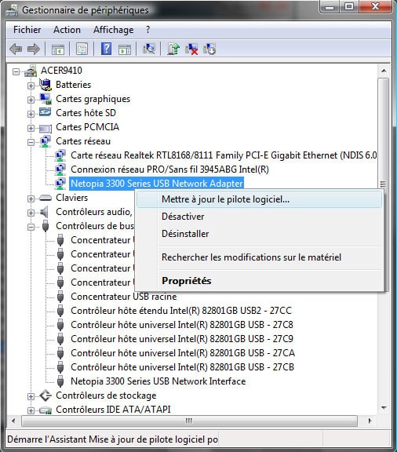Expand the Cartes hôte SD node
This screenshot has width=397, height=452.
[31, 114]
